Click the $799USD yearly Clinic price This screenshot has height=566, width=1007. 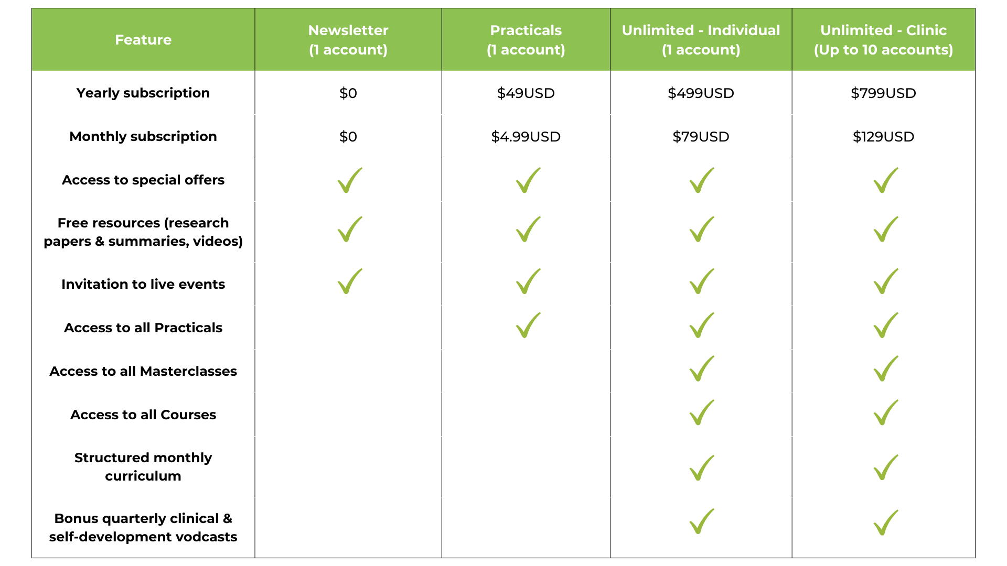884,93
